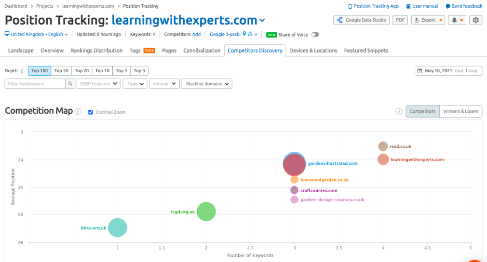This screenshot has width=487, height=262.
Task: Switch to Winners & Losers view
Action: [460, 111]
